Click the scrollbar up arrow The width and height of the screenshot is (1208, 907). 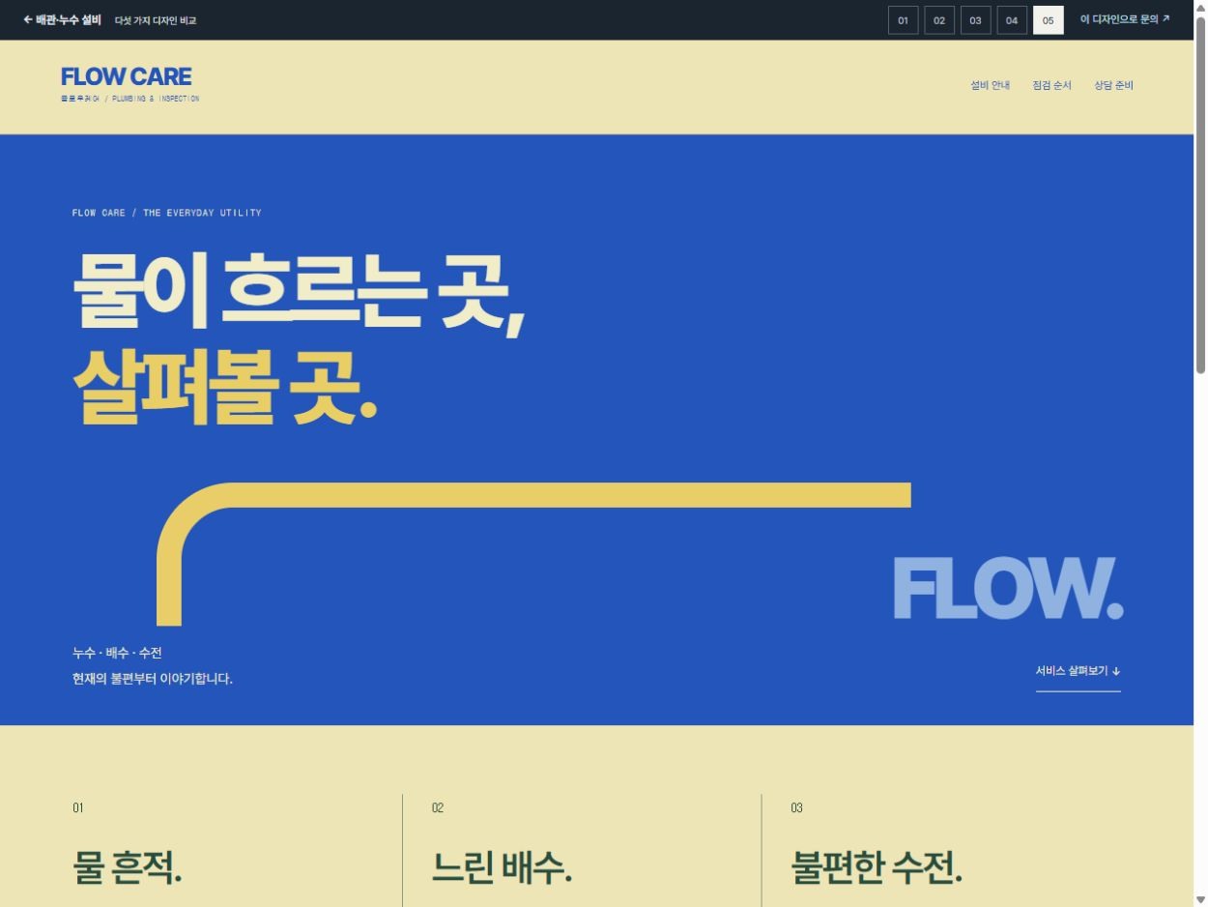pyautogui.click(x=1201, y=7)
